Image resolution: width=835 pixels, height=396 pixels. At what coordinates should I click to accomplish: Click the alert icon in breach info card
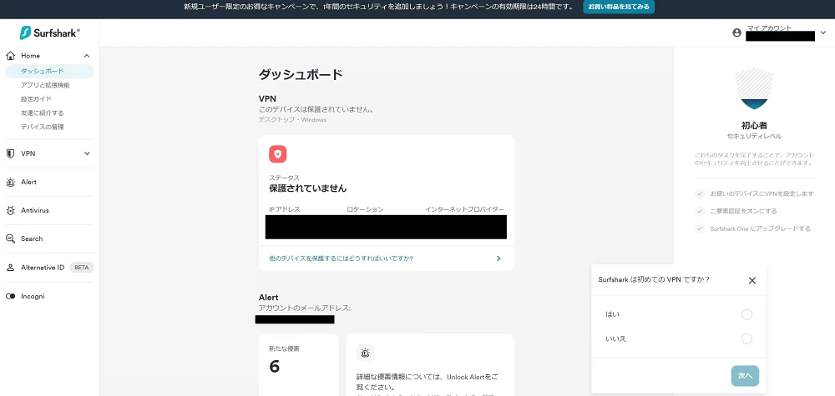pos(366,353)
